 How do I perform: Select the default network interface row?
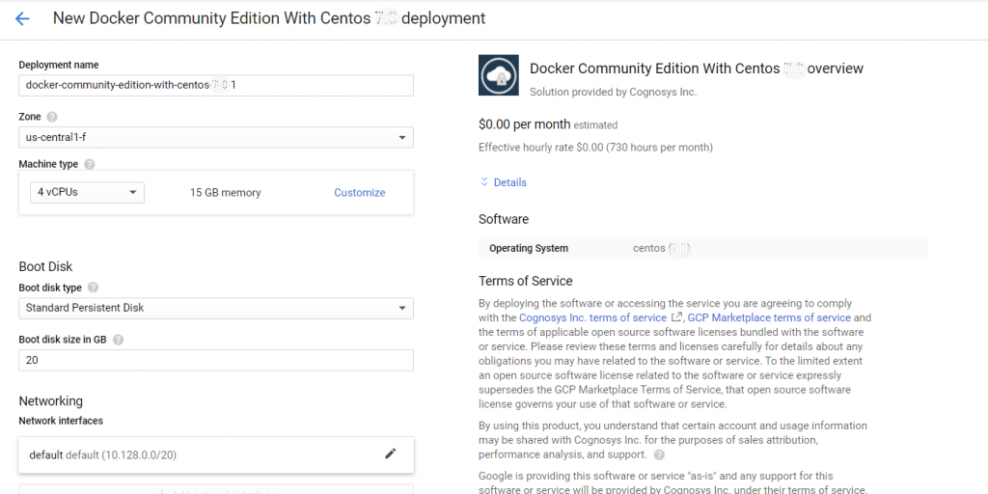193,454
